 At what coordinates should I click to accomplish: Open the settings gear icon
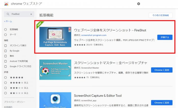[x=139, y=4]
